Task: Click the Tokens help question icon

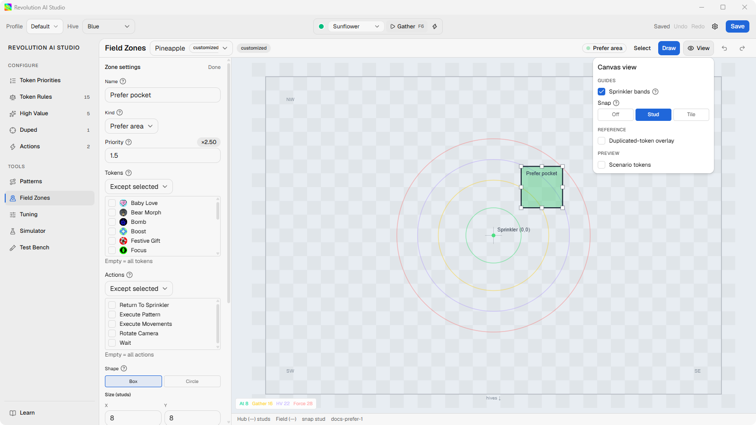Action: pyautogui.click(x=129, y=173)
